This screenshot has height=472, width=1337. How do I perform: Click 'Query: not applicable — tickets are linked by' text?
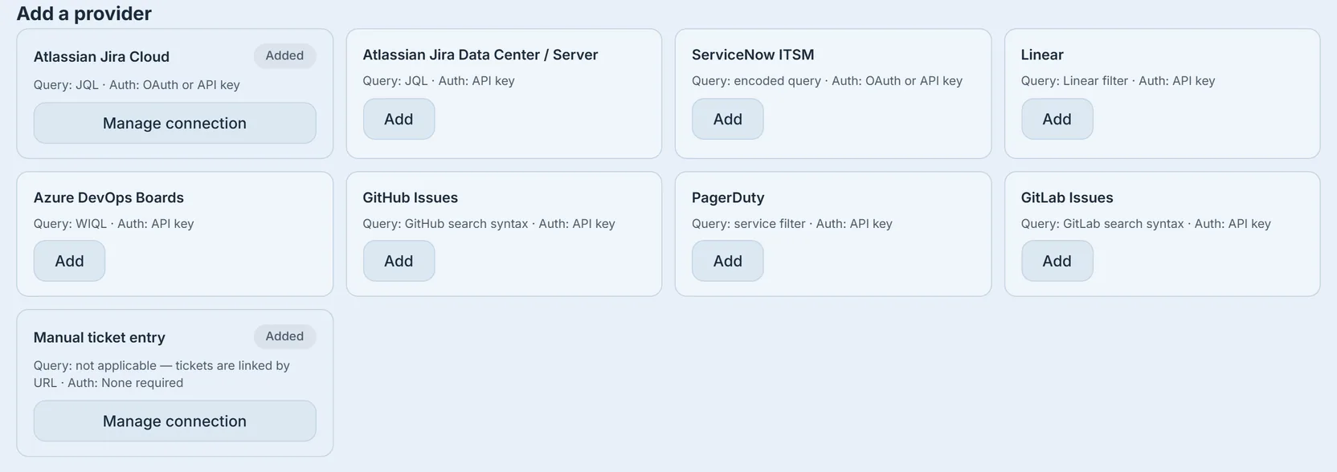click(162, 366)
